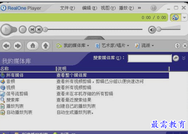Select the 所有媒体 row

84,75
